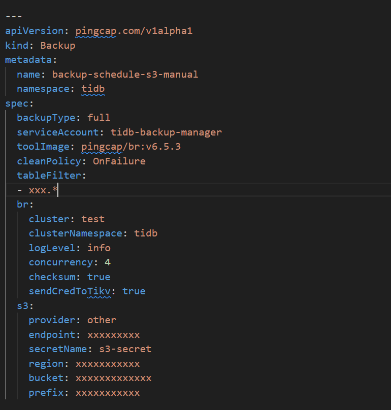Click the 'info' value
Screen dimensions: 391x410
(99, 248)
